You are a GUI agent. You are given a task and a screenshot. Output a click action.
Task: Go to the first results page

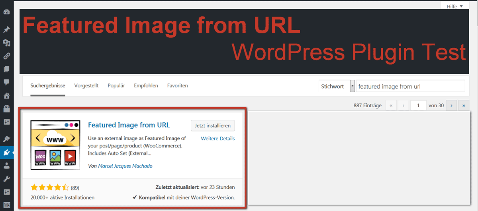(391, 105)
